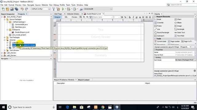Select the Round Rectangle element in the Palette
Viewport: 197px width, 110px height.
(x=162, y=32)
